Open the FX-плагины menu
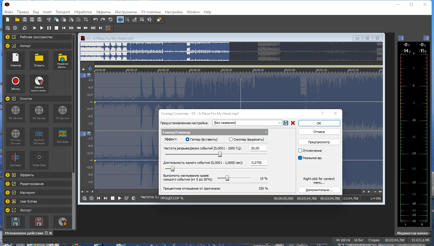The height and width of the screenshot is (246, 434). click(x=151, y=12)
